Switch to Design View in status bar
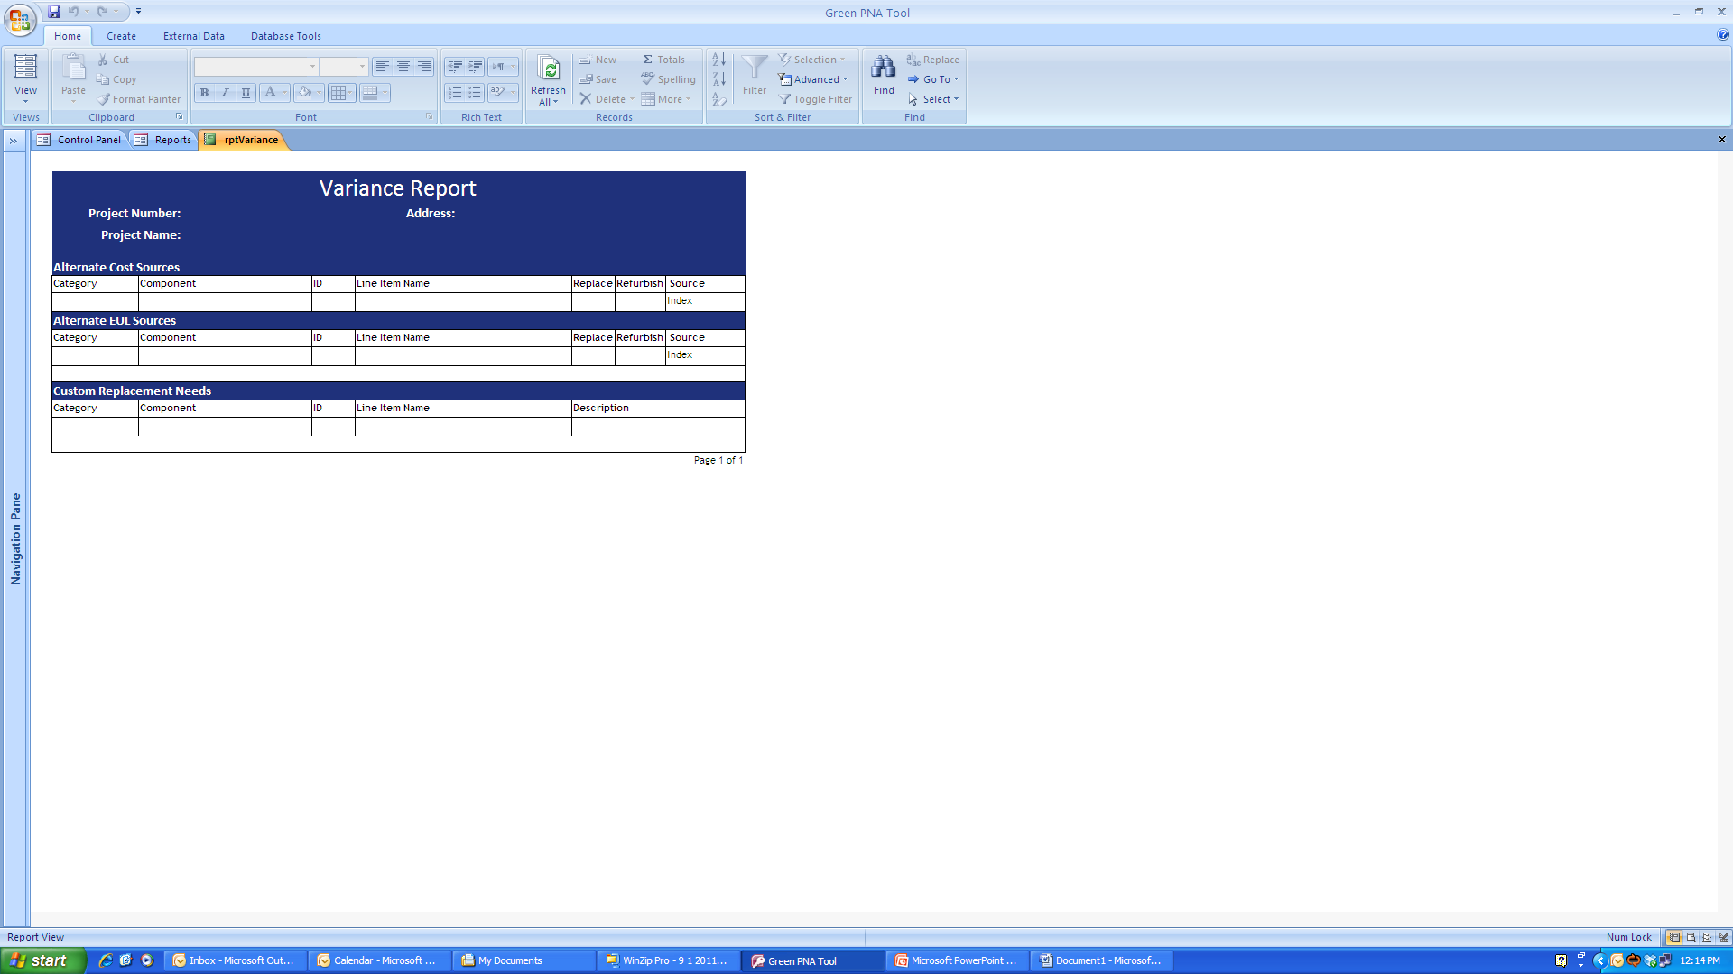Screen dimensions: 1733x974 click(x=1723, y=937)
